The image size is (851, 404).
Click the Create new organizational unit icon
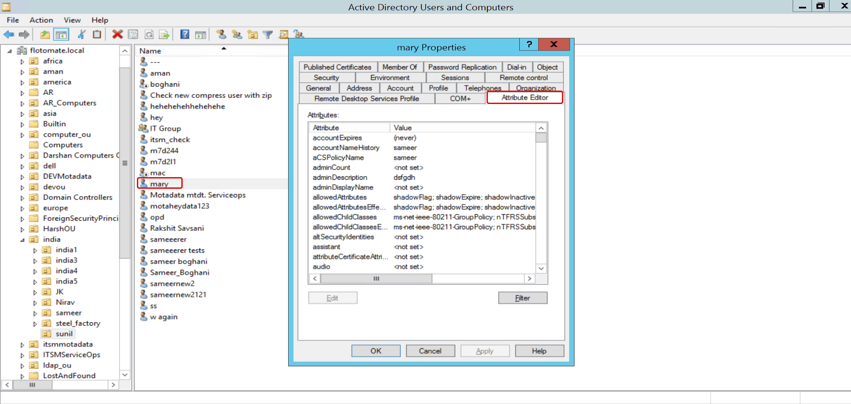[253, 35]
